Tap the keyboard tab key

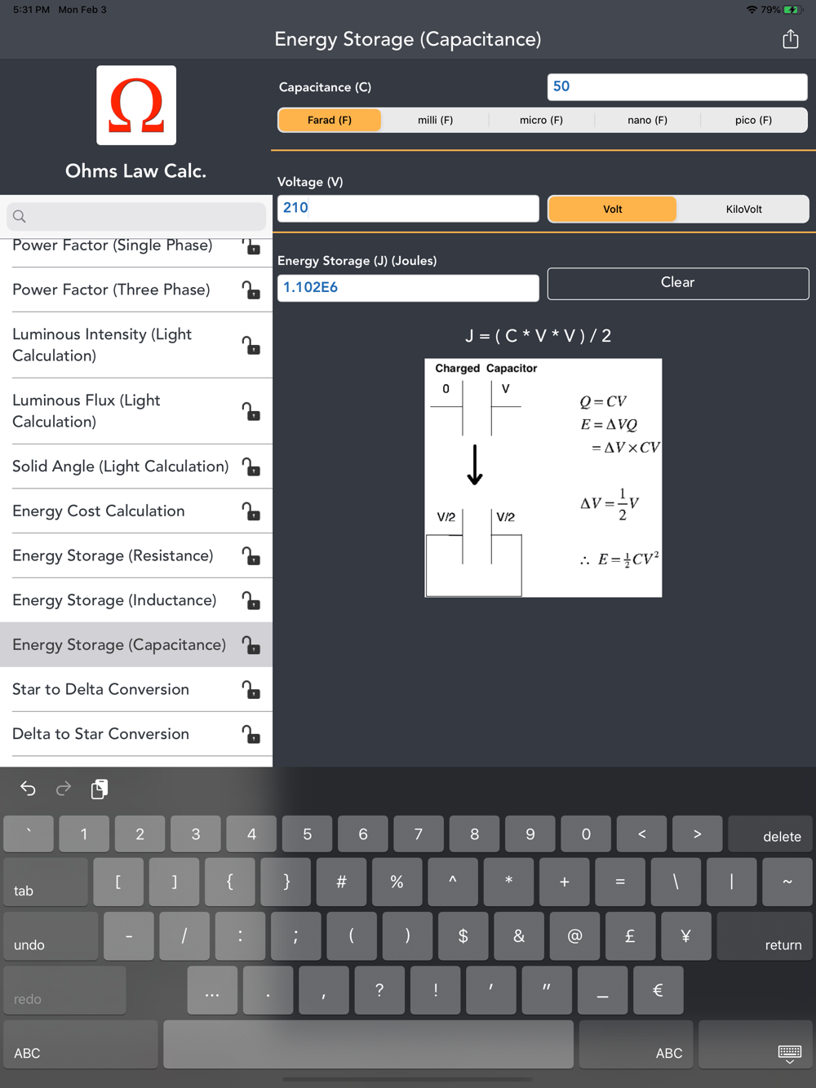(x=46, y=882)
